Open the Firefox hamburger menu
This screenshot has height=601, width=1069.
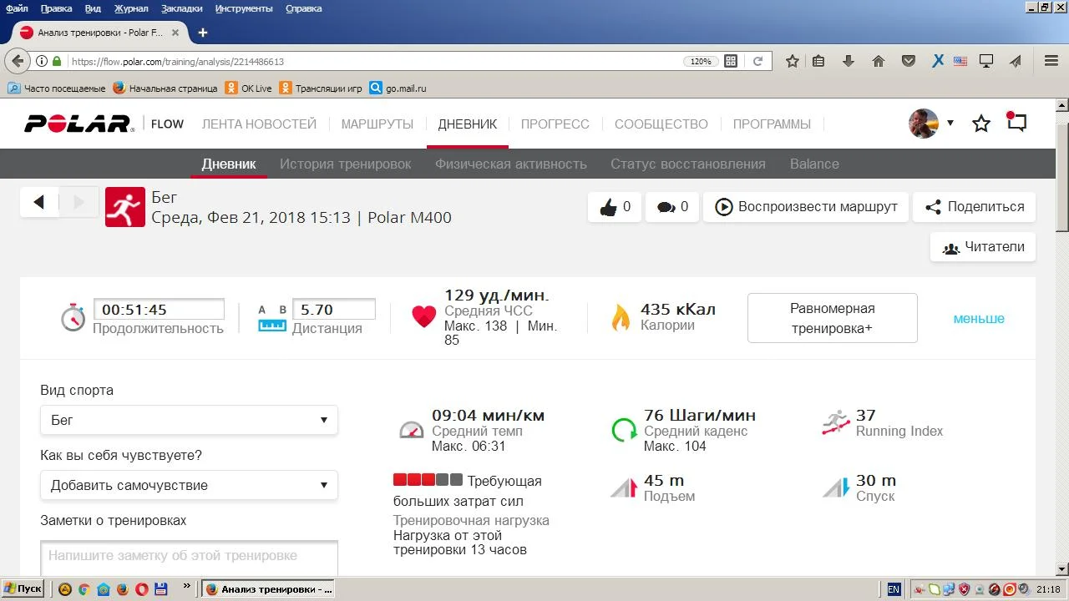point(1051,61)
